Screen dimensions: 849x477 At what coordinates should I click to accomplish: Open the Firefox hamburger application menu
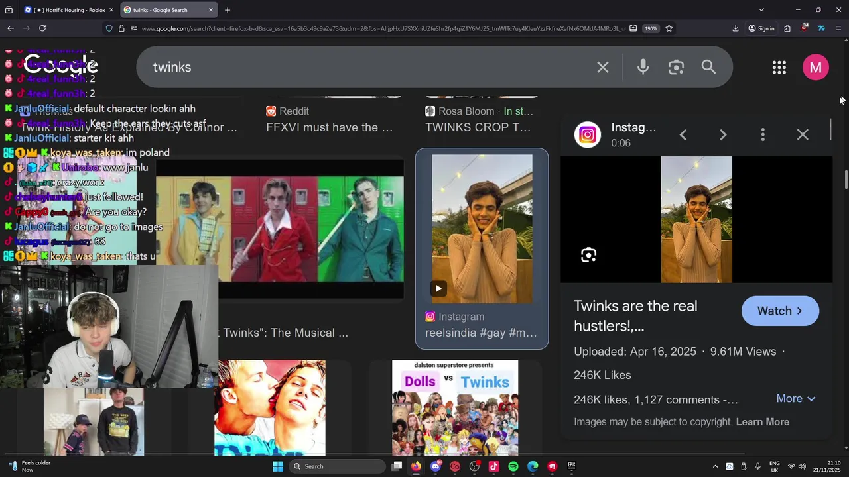[x=838, y=28]
